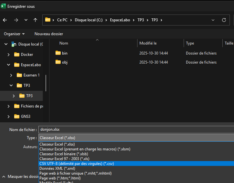Click EspaceLabo in the breadcrumb path
The width and height of the screenshot is (234, 183).
[x=120, y=20]
